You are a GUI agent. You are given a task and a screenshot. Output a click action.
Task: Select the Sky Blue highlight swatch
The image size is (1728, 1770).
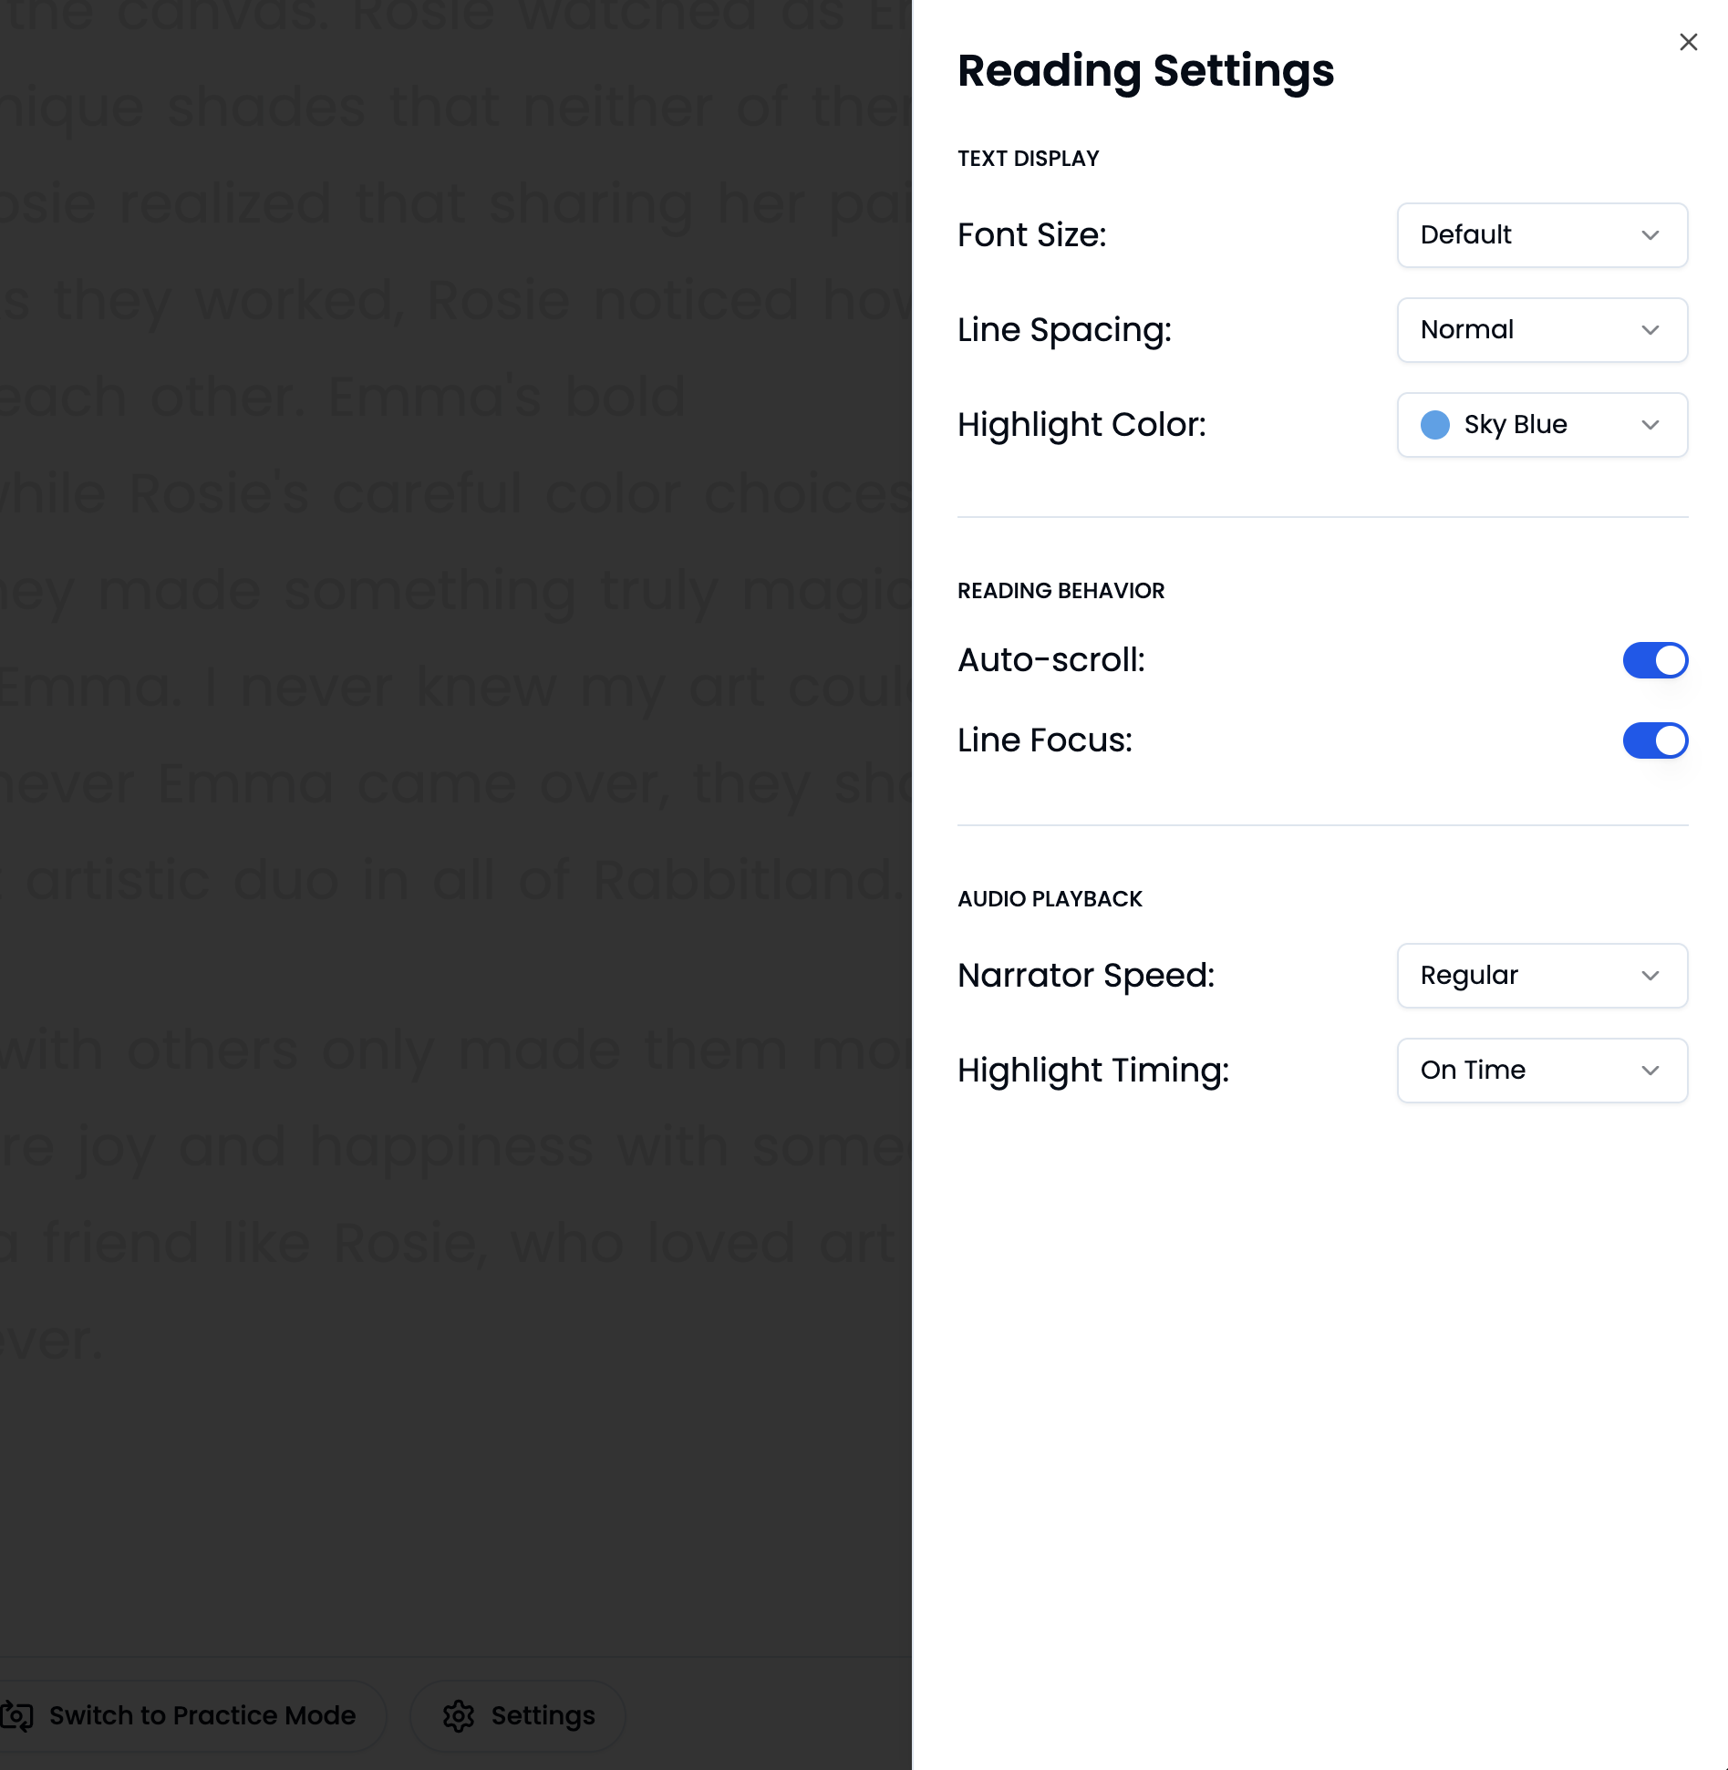[1434, 424]
